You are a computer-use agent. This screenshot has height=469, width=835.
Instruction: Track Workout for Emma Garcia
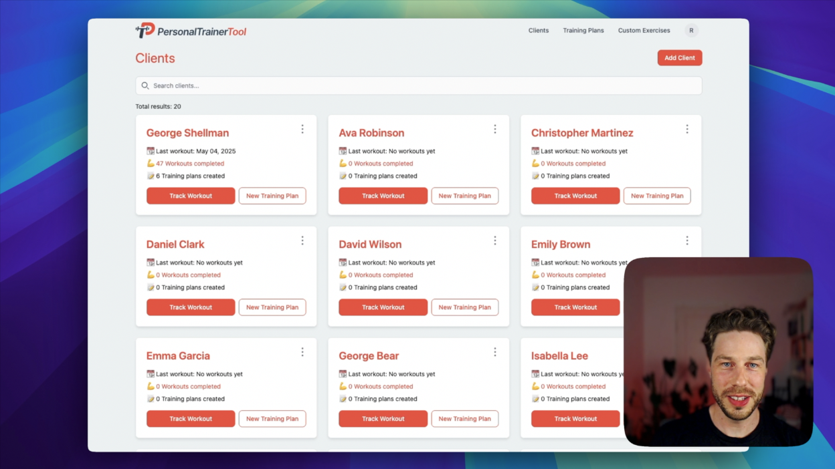coord(191,419)
